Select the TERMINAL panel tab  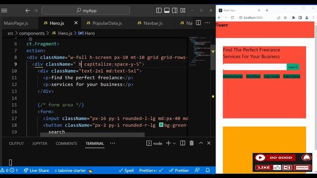95,143
